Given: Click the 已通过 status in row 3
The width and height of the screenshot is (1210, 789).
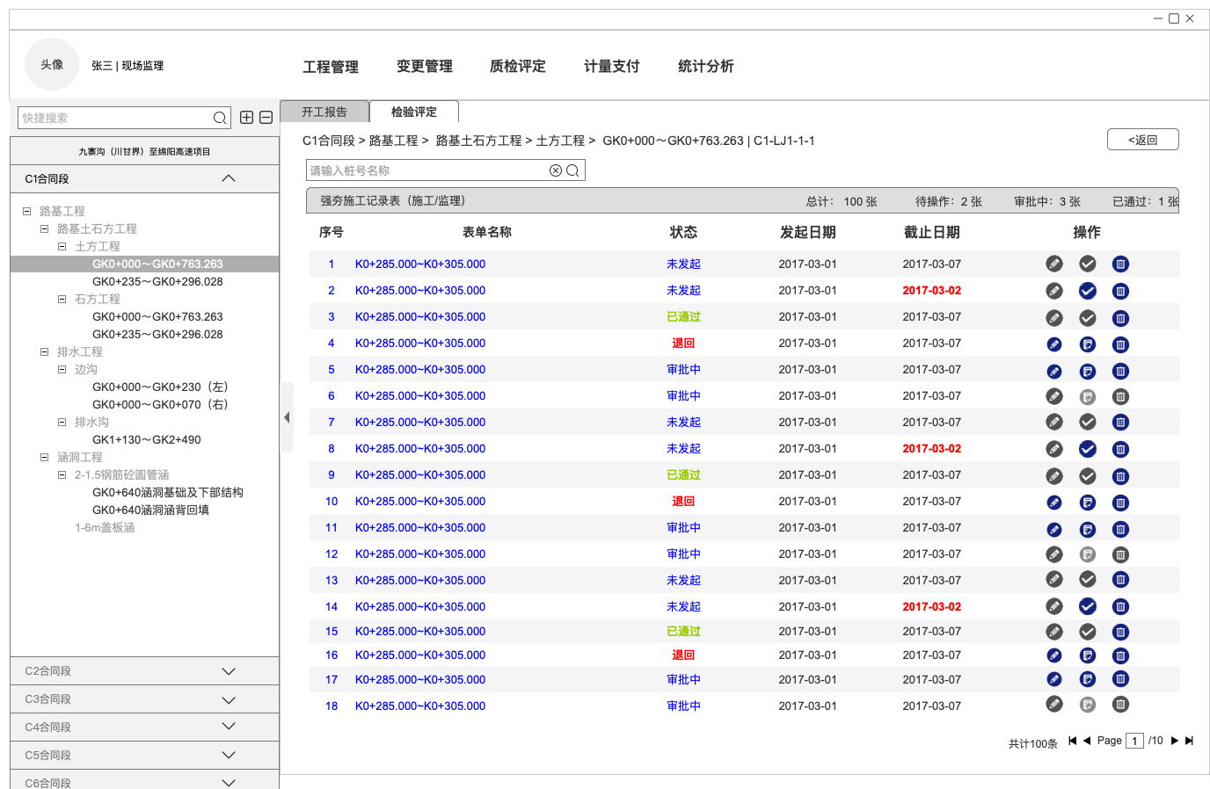Looking at the screenshot, I should click(683, 316).
